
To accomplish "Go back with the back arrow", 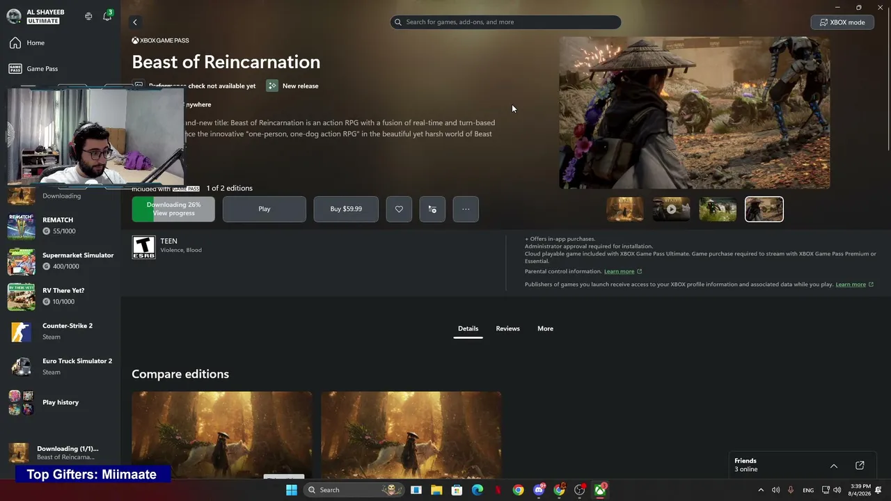I will [x=135, y=22].
